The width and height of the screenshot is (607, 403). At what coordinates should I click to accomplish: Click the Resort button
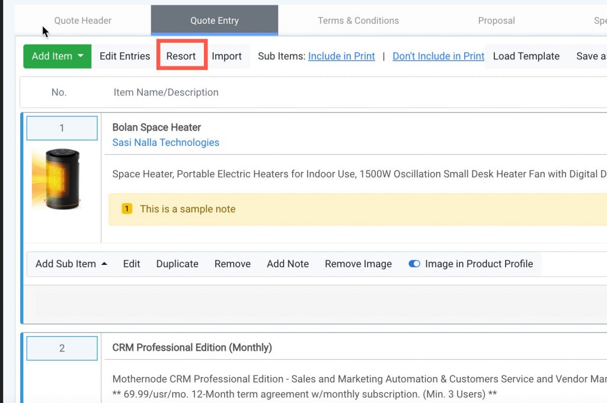[181, 56]
